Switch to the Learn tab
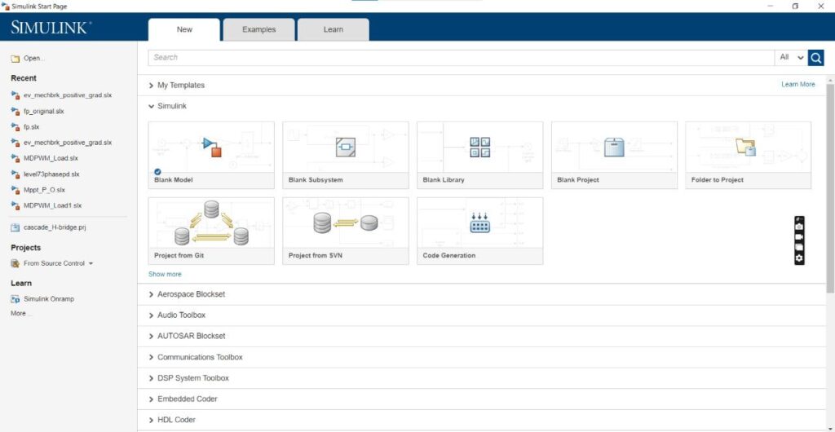The image size is (835, 432). click(x=334, y=30)
